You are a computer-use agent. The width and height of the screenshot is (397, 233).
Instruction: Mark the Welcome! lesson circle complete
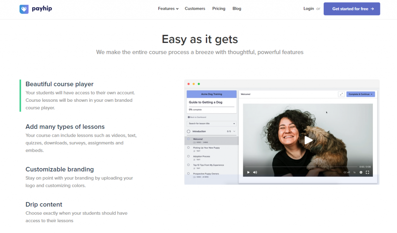click(x=188, y=139)
